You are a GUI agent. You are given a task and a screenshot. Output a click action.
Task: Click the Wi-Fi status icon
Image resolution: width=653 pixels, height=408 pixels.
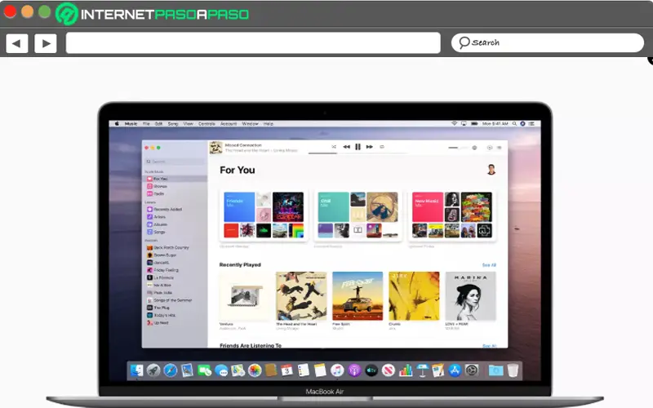point(455,124)
